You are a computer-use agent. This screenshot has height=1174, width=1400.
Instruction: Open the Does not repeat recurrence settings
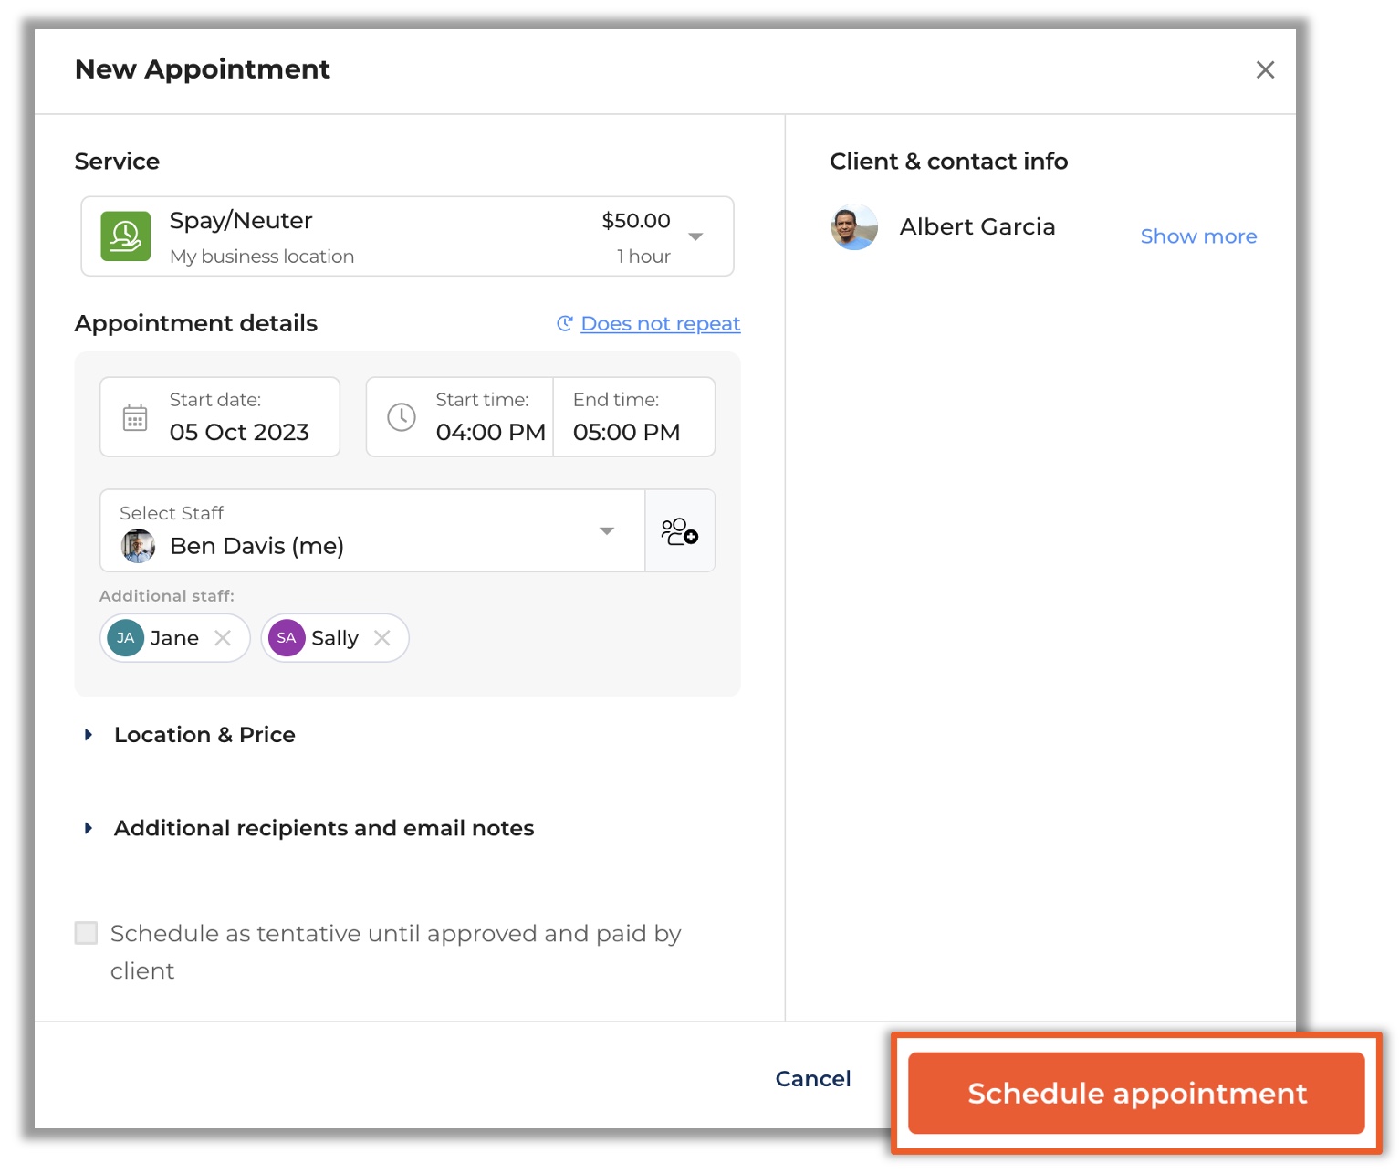[660, 323]
